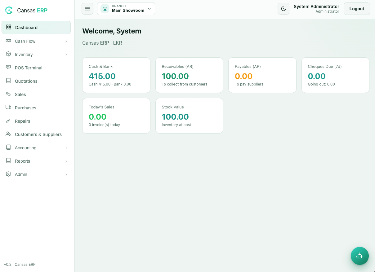Click the 'Cash 415.00 · Bank 0.00' text
Screen dimensions: 375x272
coord(110,84)
